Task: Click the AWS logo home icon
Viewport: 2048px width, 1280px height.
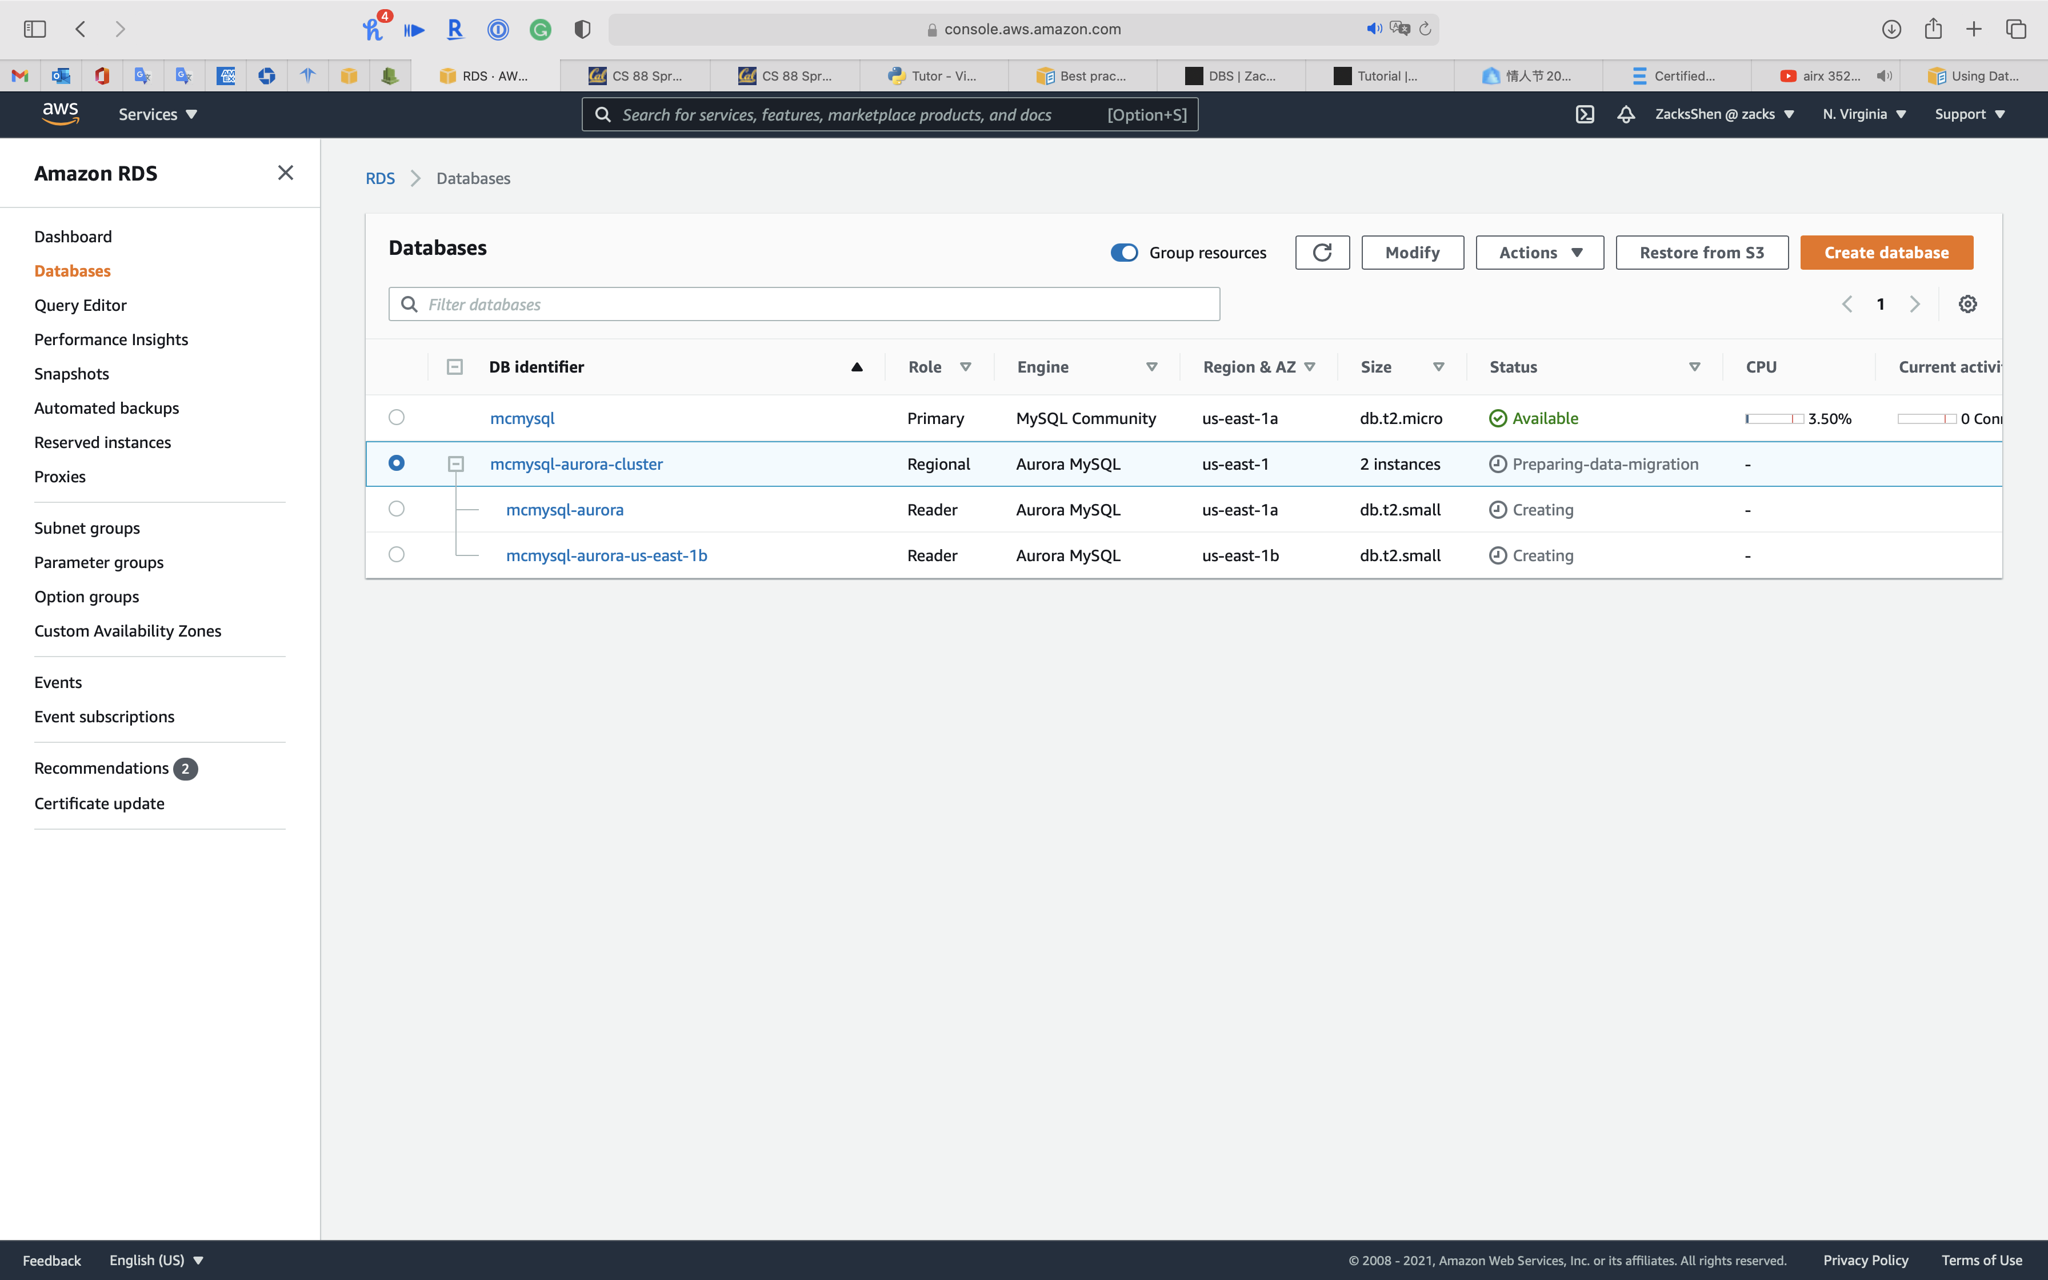Action: tap(60, 114)
